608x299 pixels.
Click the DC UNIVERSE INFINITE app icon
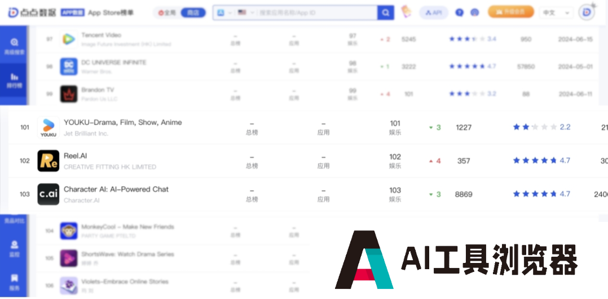click(x=69, y=66)
